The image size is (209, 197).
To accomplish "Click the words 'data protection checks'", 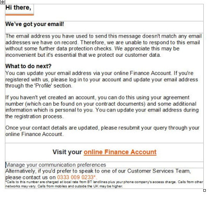I will click(x=84, y=48).
